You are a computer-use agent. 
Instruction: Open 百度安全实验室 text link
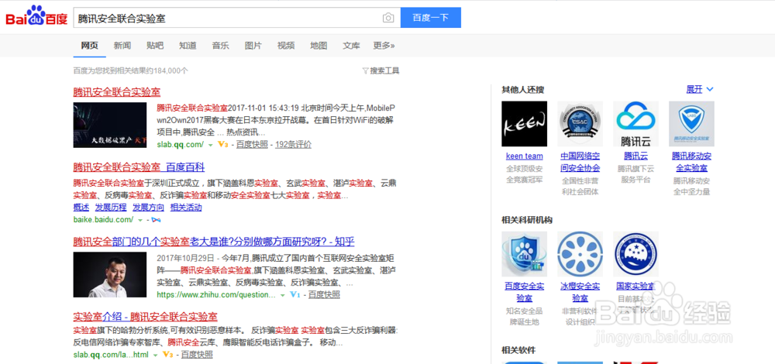click(x=525, y=293)
